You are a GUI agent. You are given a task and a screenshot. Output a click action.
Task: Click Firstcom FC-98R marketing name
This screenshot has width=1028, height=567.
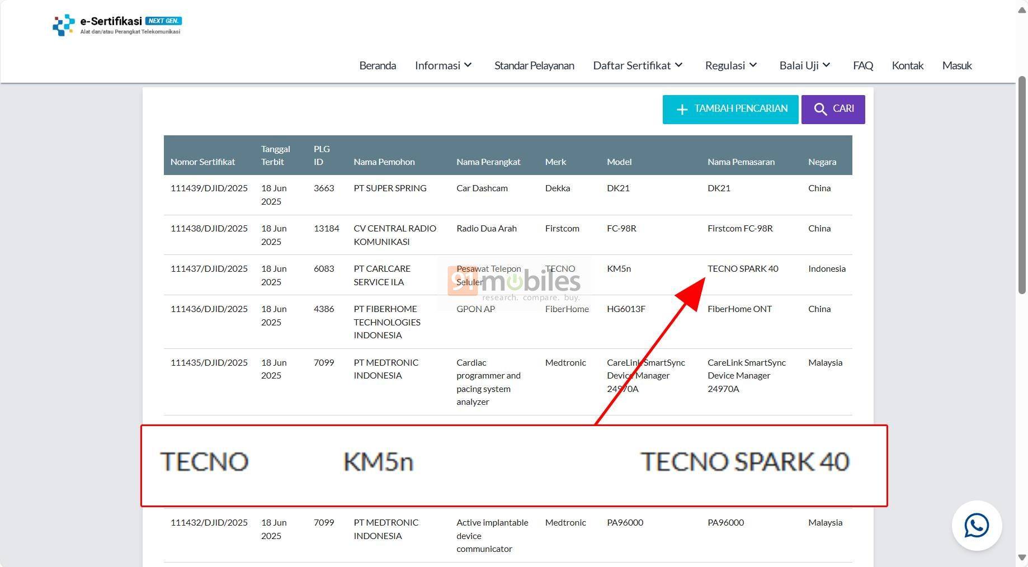pyautogui.click(x=740, y=229)
